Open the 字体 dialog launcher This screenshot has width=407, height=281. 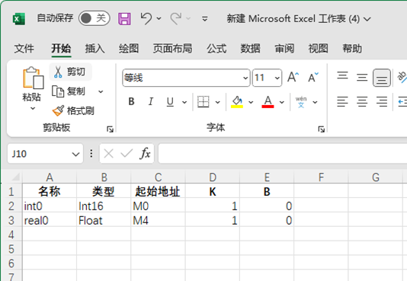point(322,129)
